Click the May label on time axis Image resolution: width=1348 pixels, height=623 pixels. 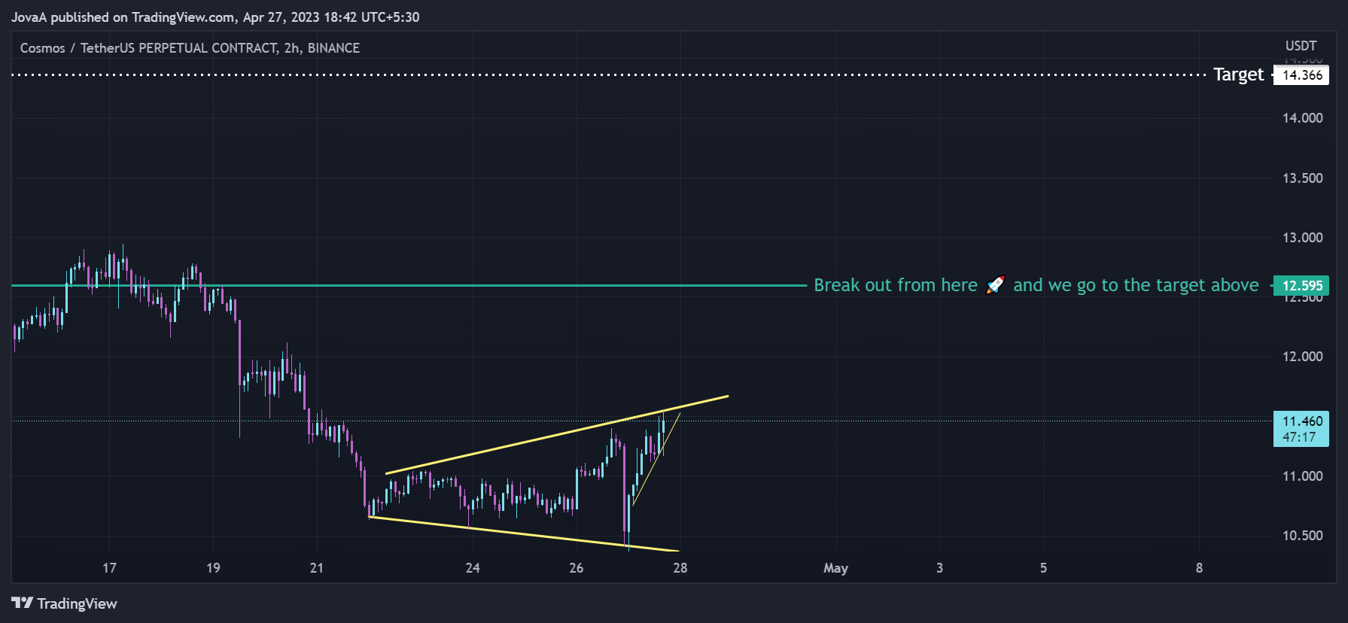[835, 569]
